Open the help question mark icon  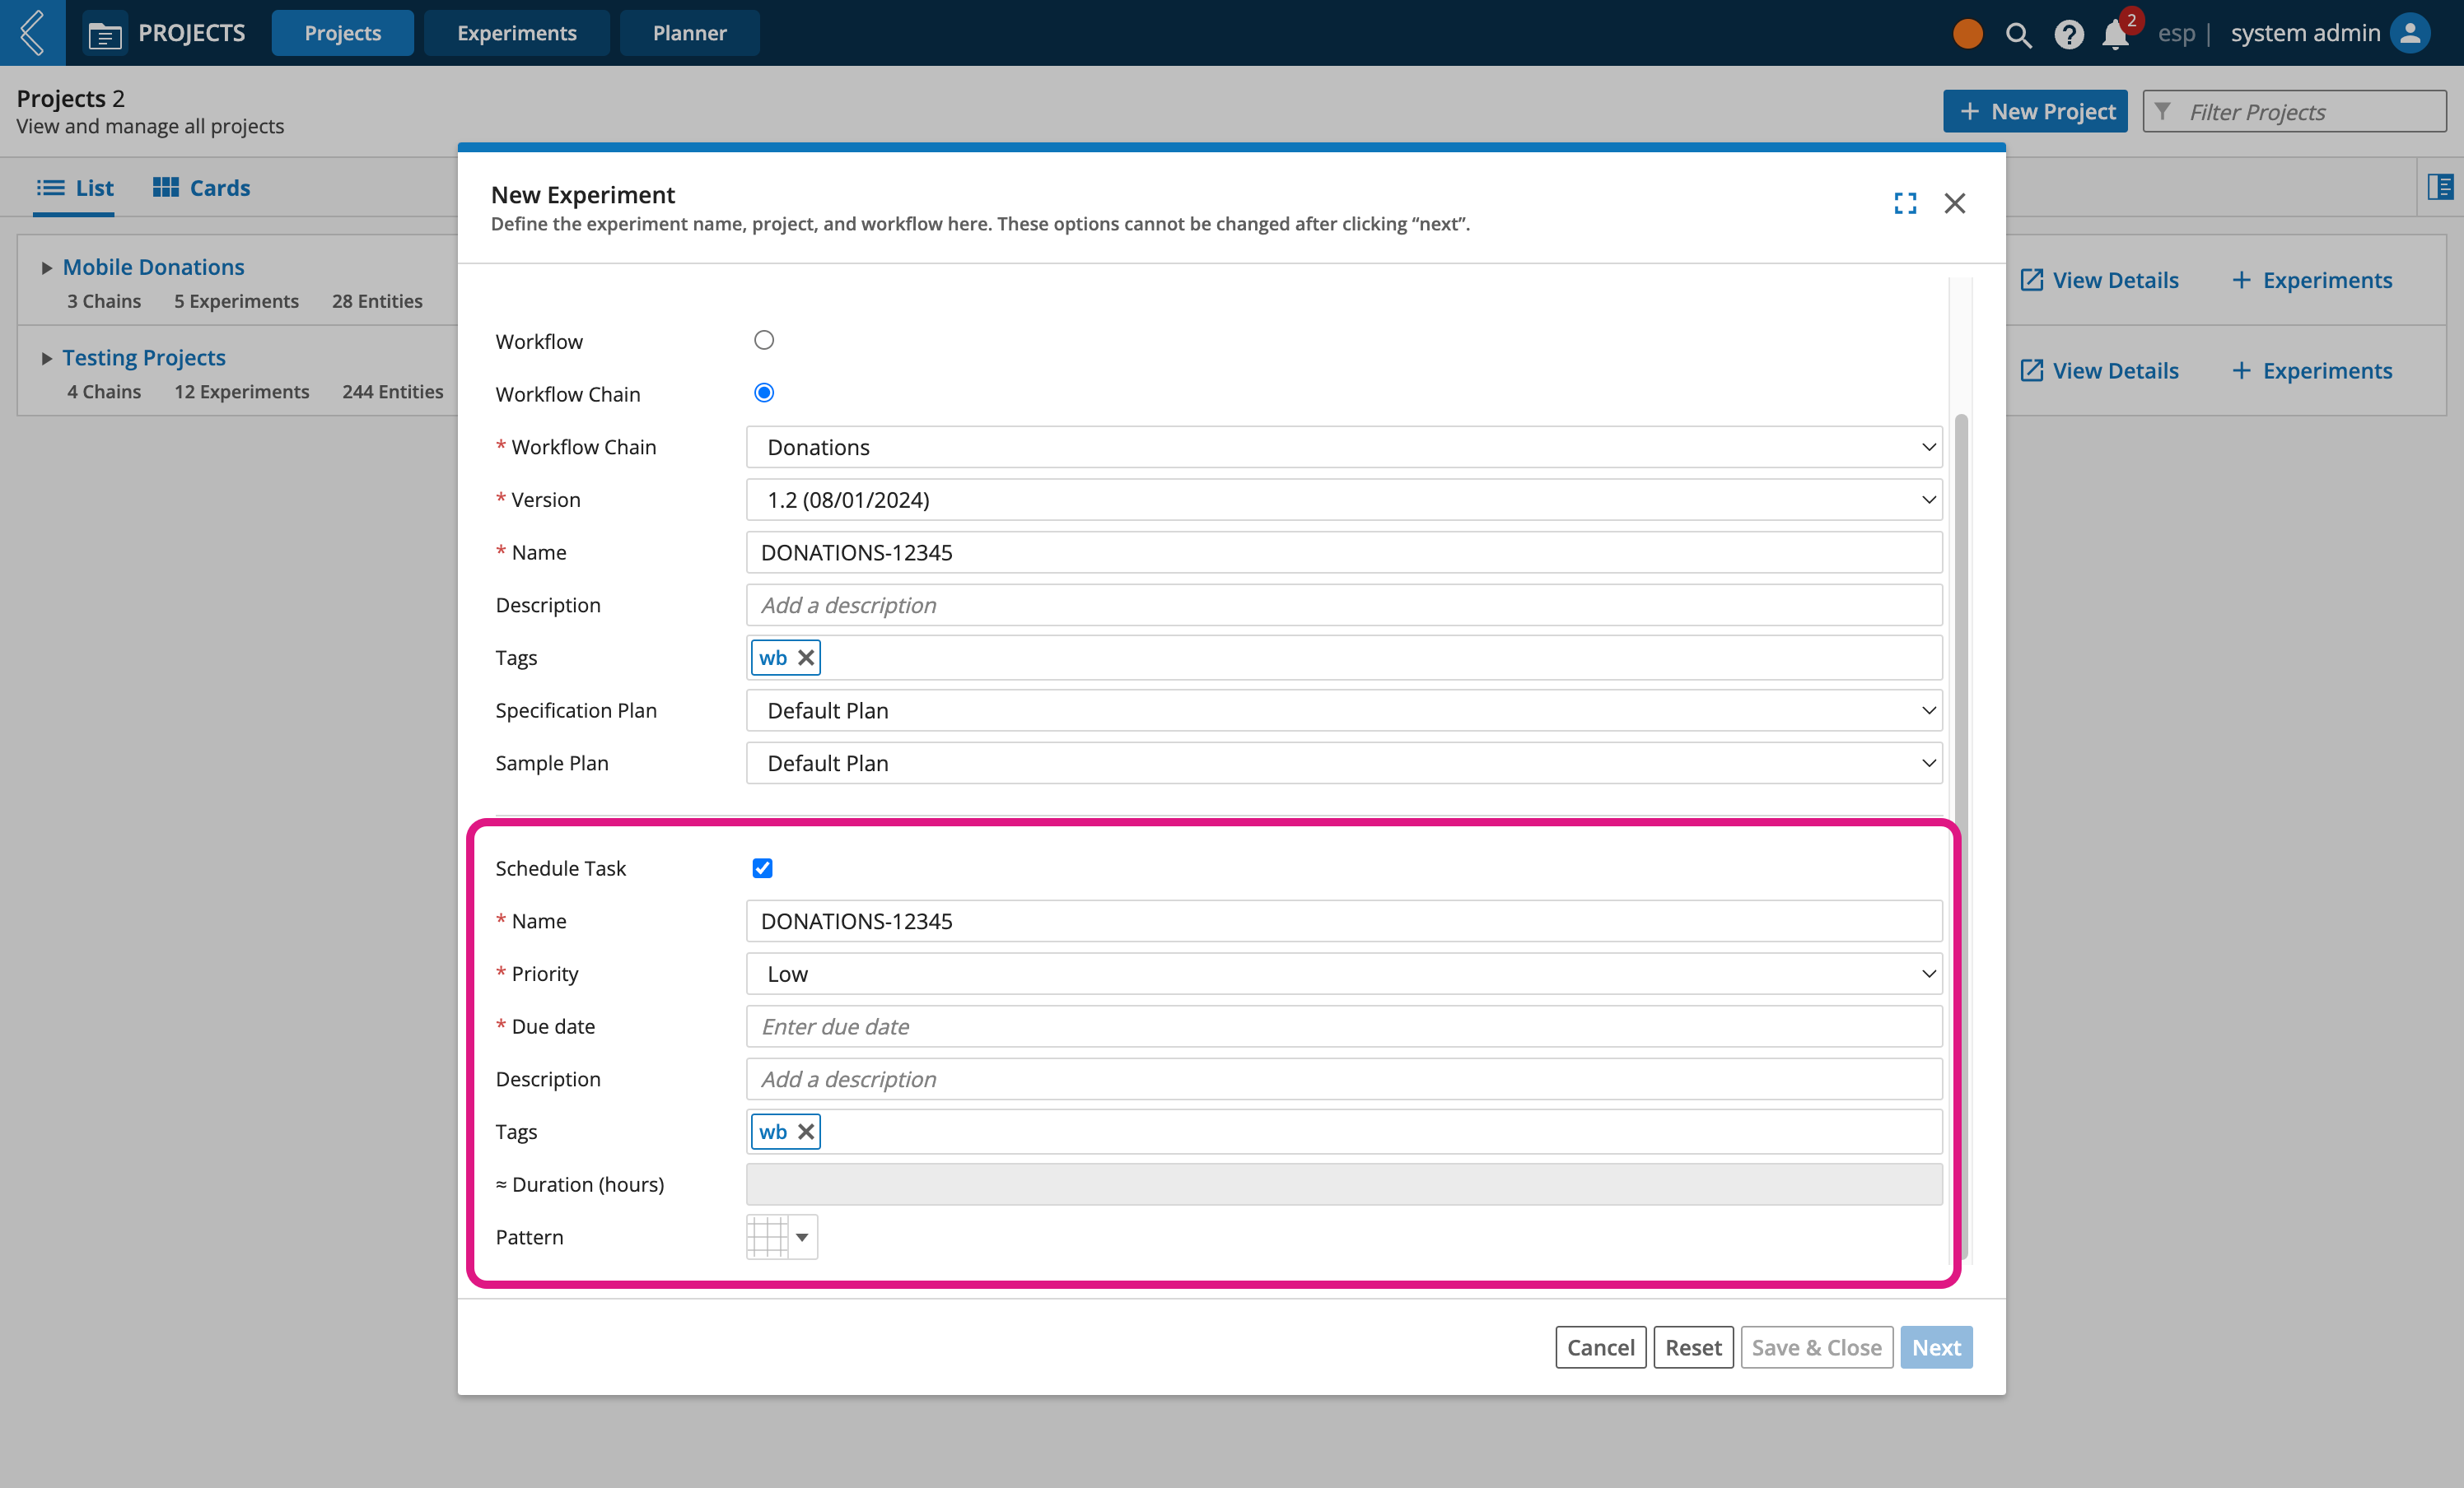coord(2068,35)
